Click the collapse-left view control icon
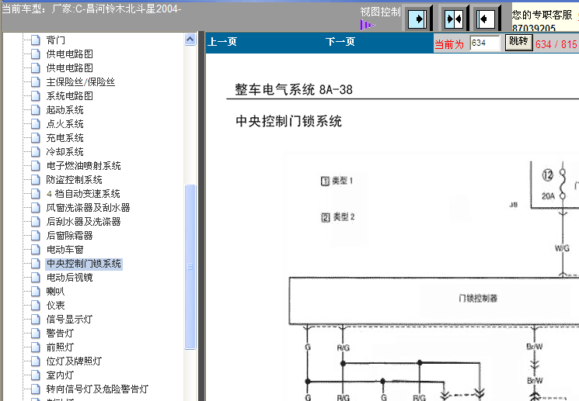This screenshot has width=579, height=401. (x=487, y=19)
